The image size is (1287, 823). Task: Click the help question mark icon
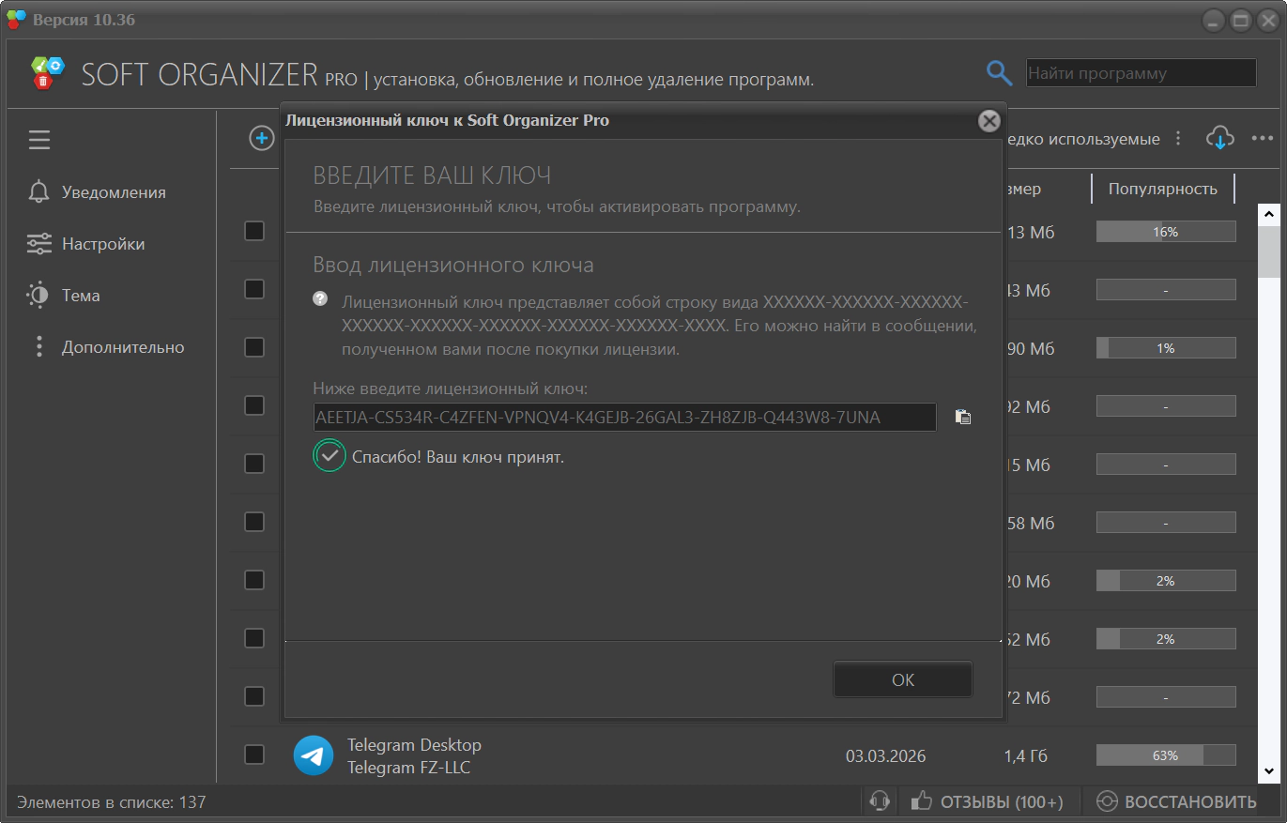point(320,298)
